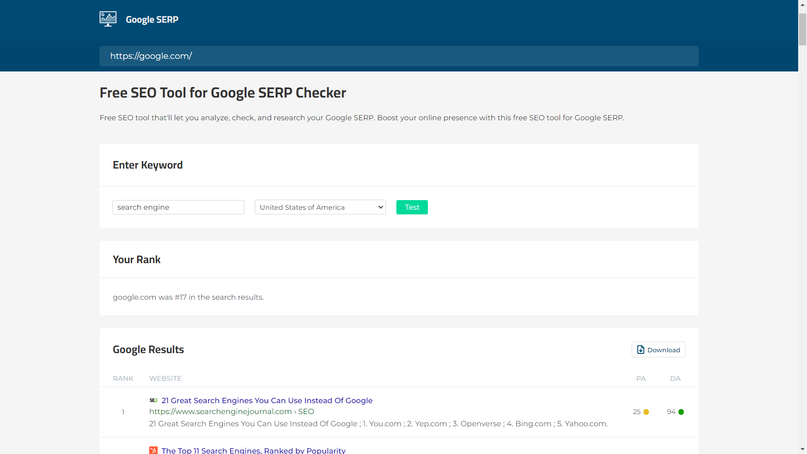Viewport: 807px width, 454px height.
Task: Click the 'Free SEO Tool for Google SERP Checker' heading
Action: coord(223,93)
